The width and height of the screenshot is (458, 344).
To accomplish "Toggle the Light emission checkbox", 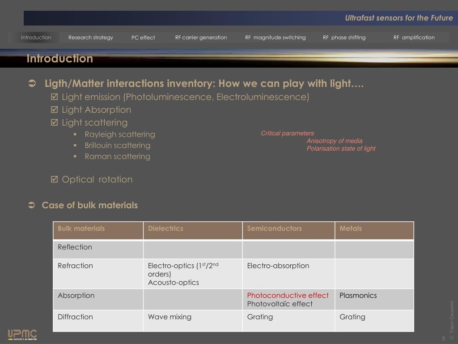I will (x=55, y=97).
